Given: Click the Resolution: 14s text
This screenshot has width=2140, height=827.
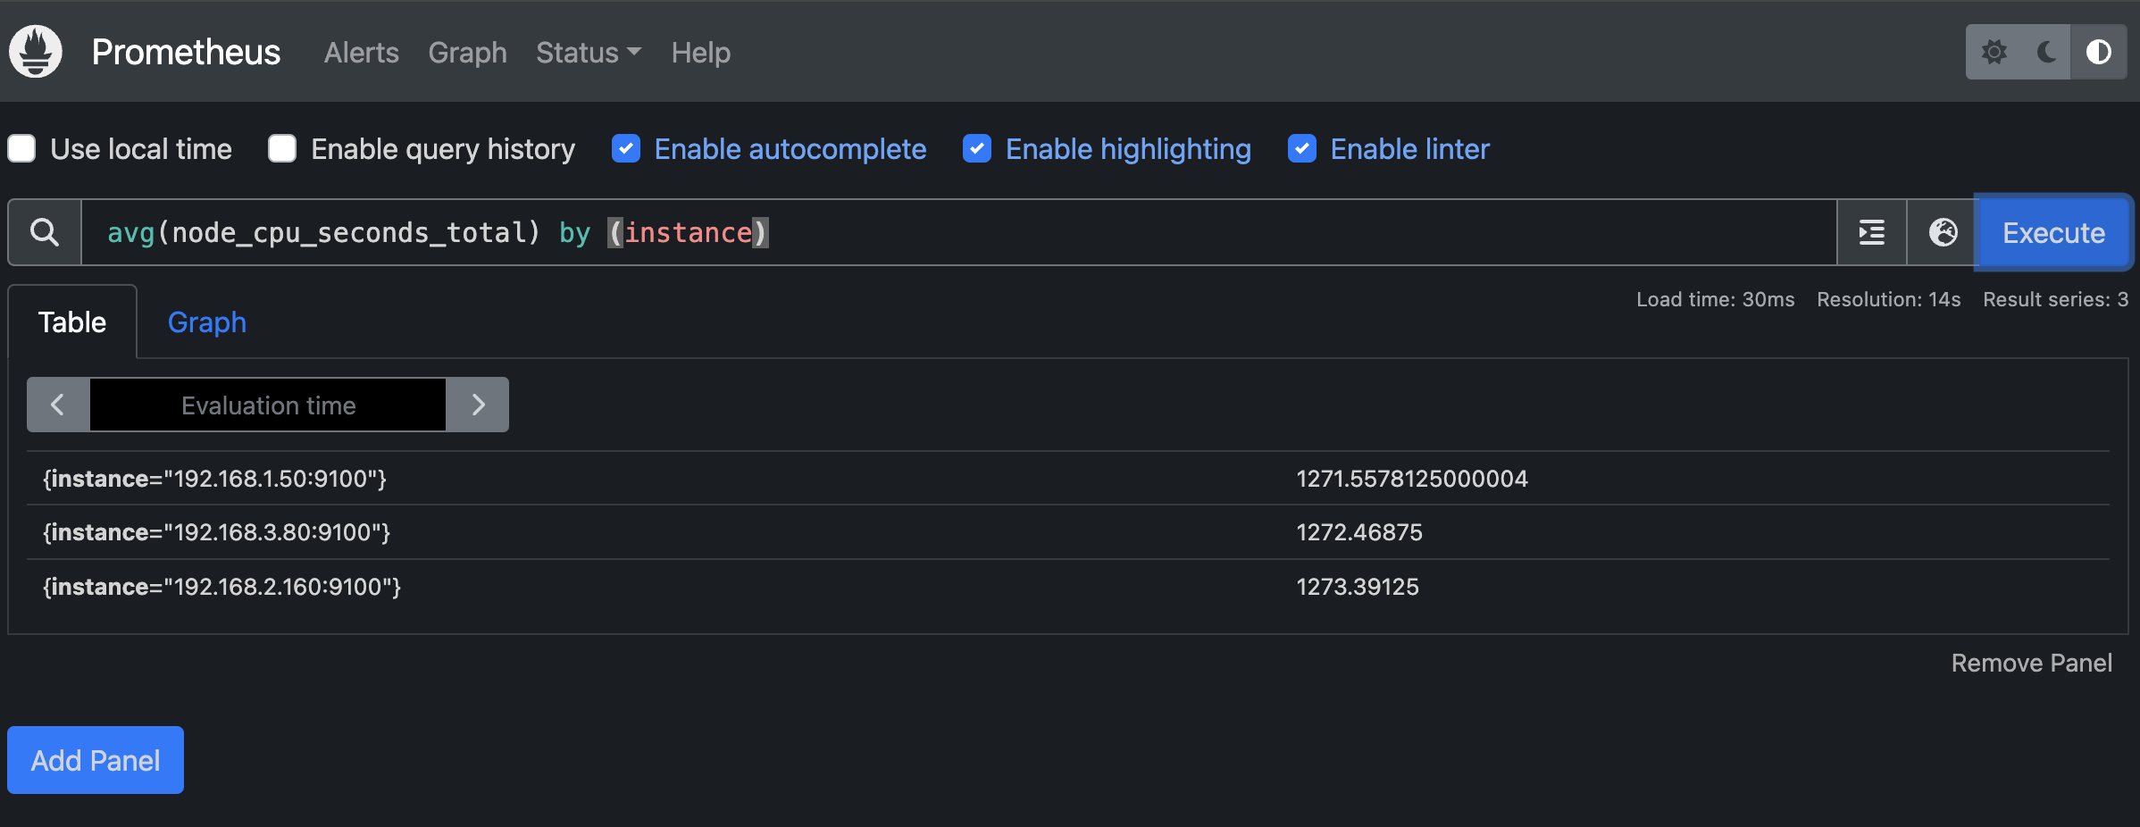Looking at the screenshot, I should pos(1889,299).
